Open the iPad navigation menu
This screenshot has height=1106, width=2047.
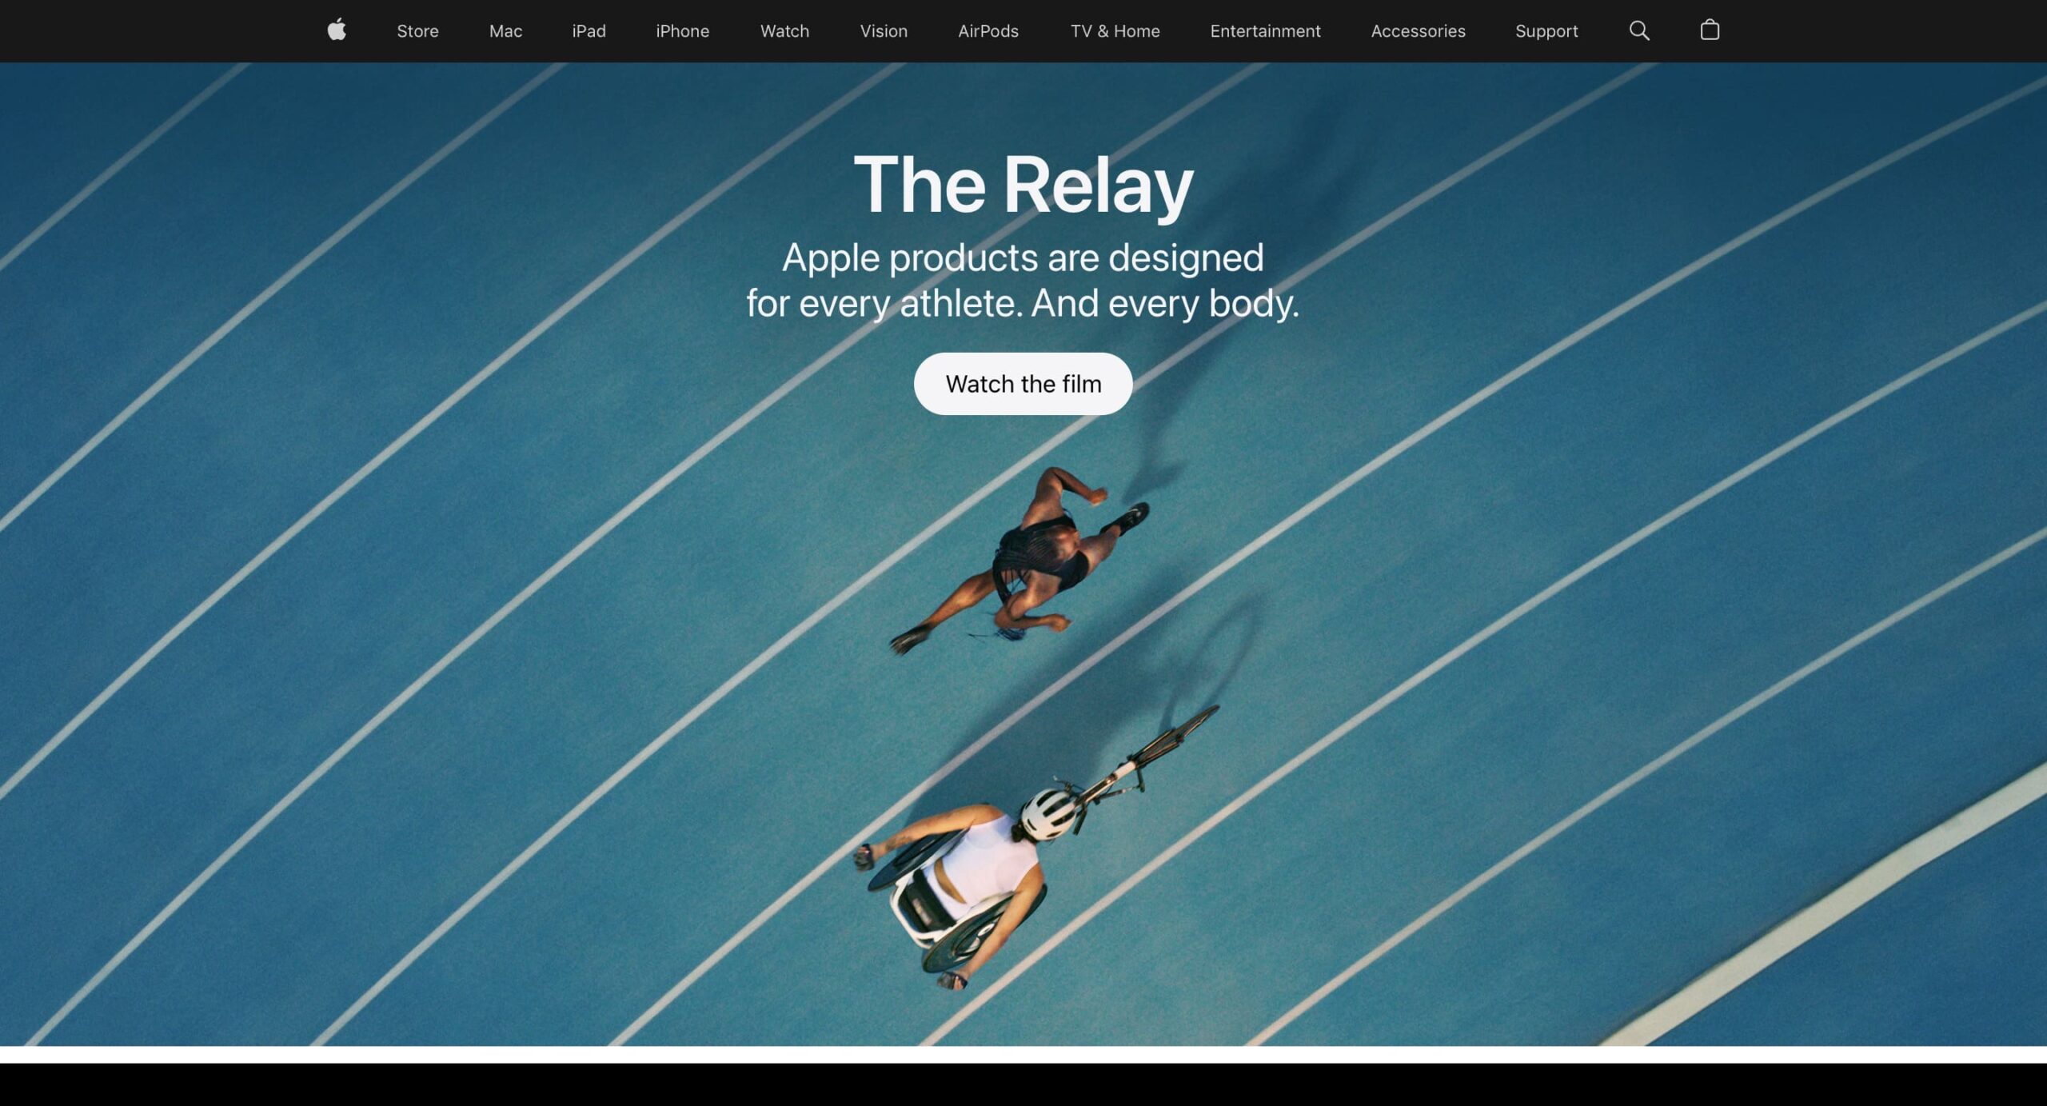(589, 30)
